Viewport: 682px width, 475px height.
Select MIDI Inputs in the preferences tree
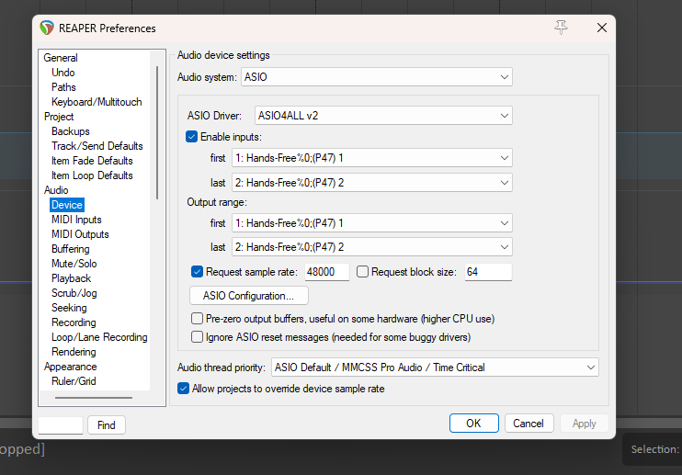click(x=76, y=220)
